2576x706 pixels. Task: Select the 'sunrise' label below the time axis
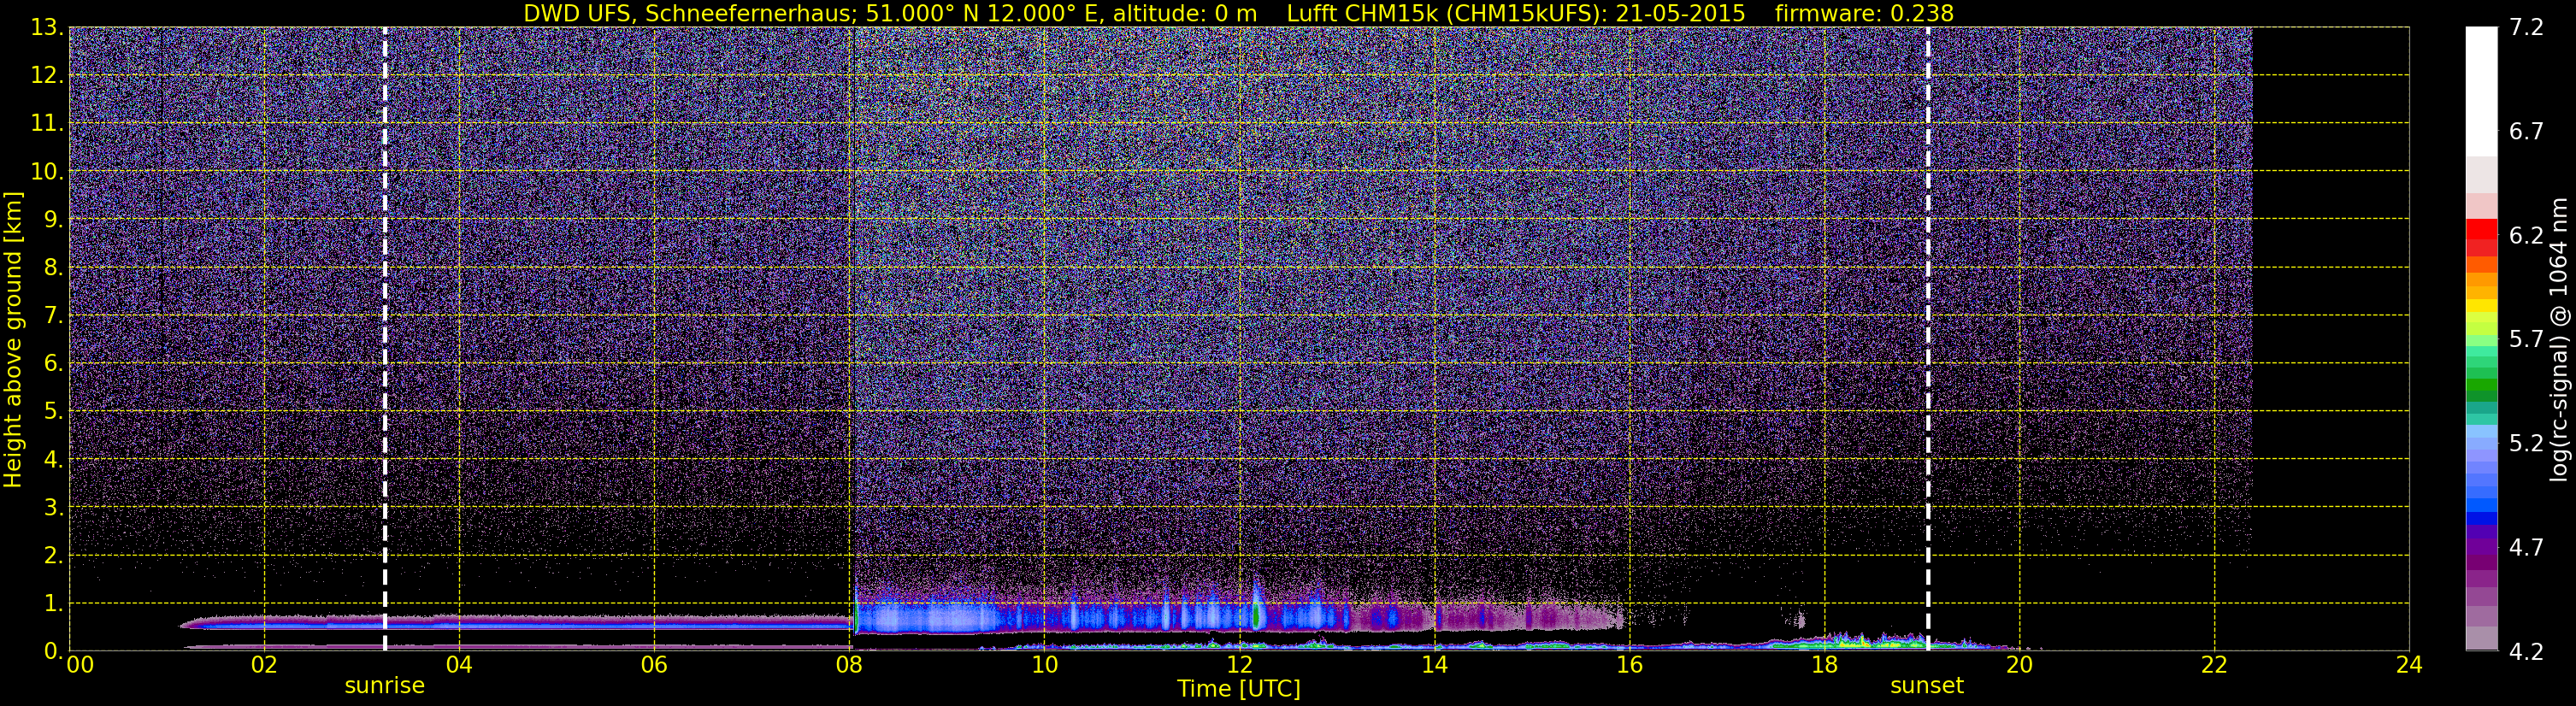click(385, 686)
